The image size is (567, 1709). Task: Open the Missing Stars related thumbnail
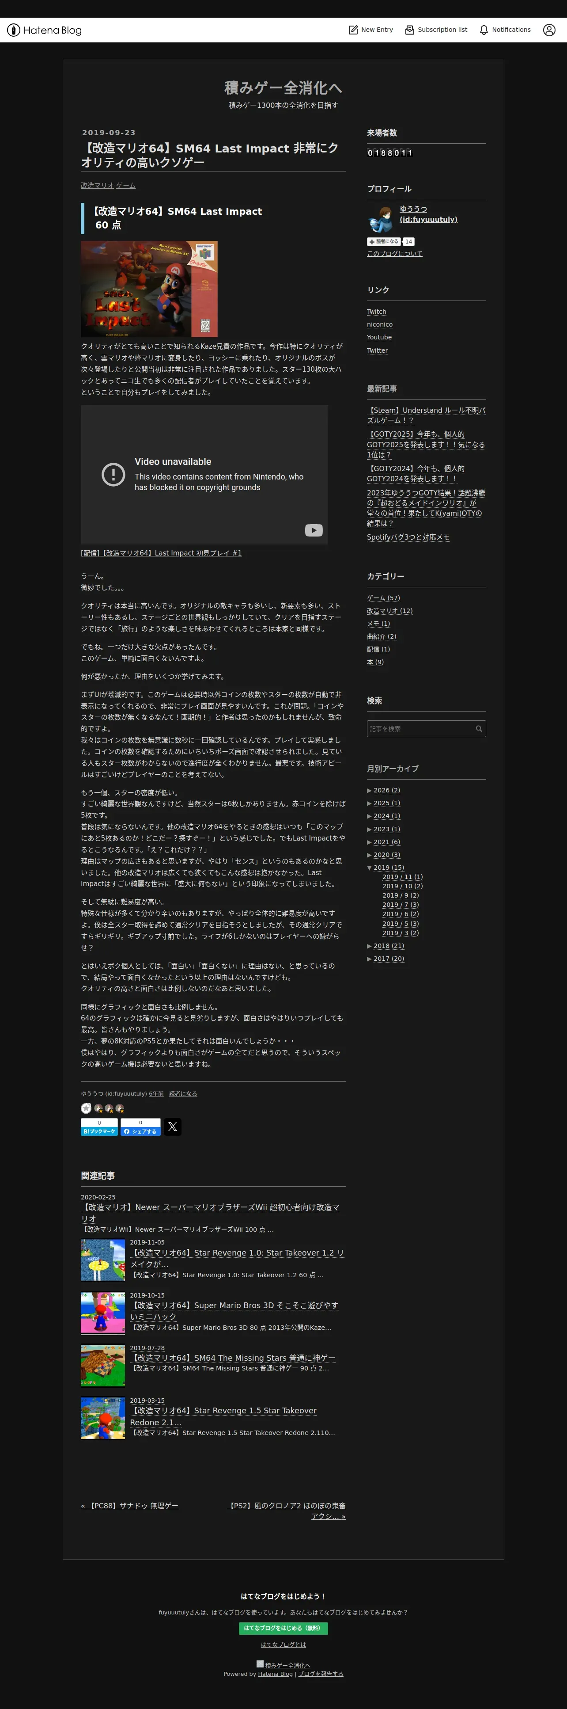click(103, 1365)
